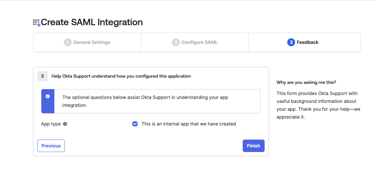
Task: Click the app grid plus icon beside the title
Action: point(36,23)
